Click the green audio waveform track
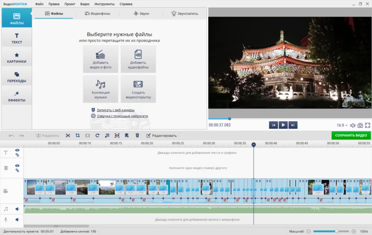 [x=198, y=209]
